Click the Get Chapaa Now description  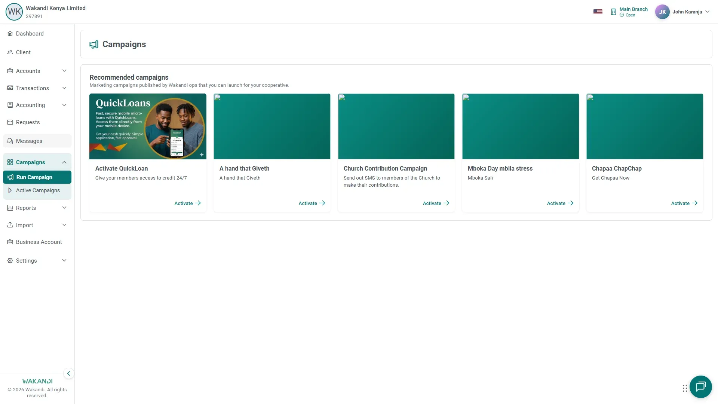(611, 178)
